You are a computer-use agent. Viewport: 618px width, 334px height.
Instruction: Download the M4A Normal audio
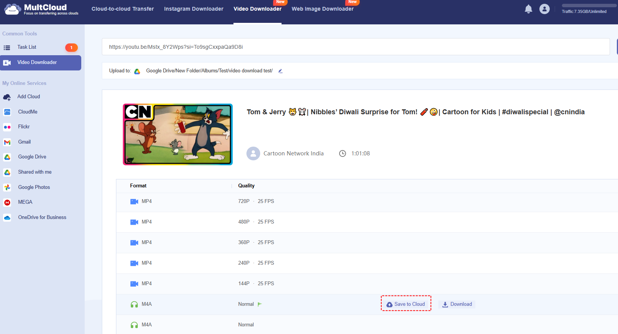(x=457, y=304)
